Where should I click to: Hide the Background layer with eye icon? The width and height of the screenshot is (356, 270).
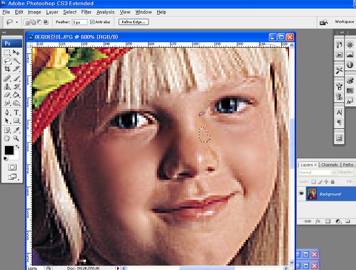(x=301, y=193)
